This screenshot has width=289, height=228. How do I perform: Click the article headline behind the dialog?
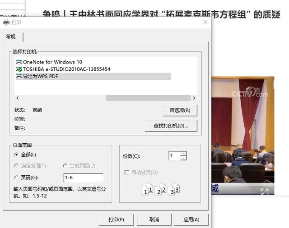[161, 14]
